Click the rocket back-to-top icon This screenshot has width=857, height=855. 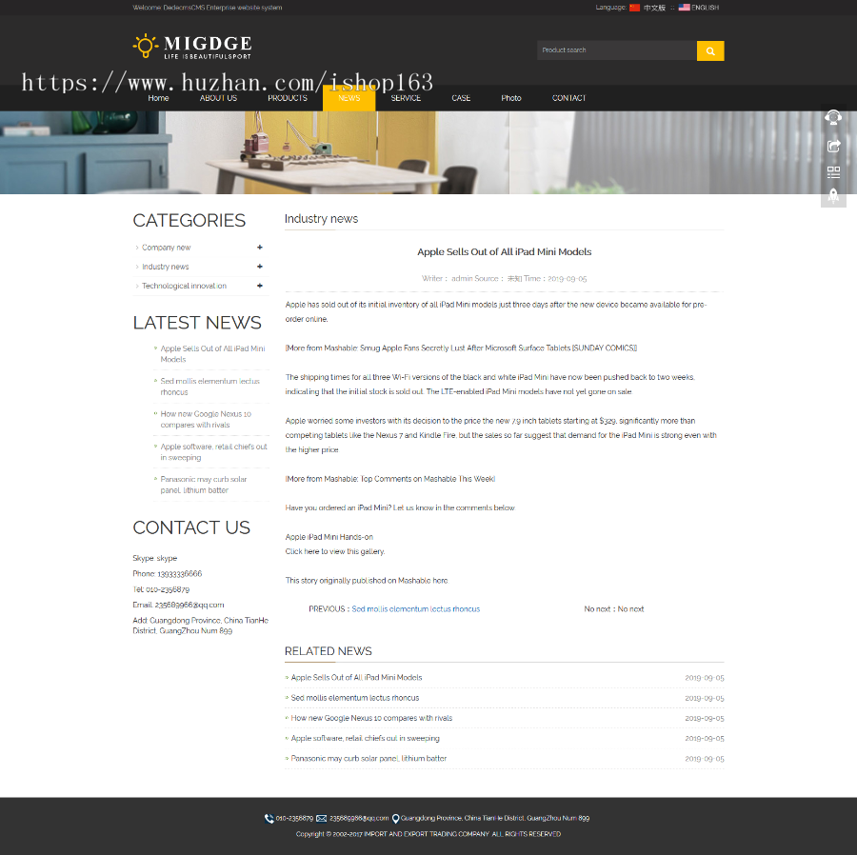click(833, 195)
